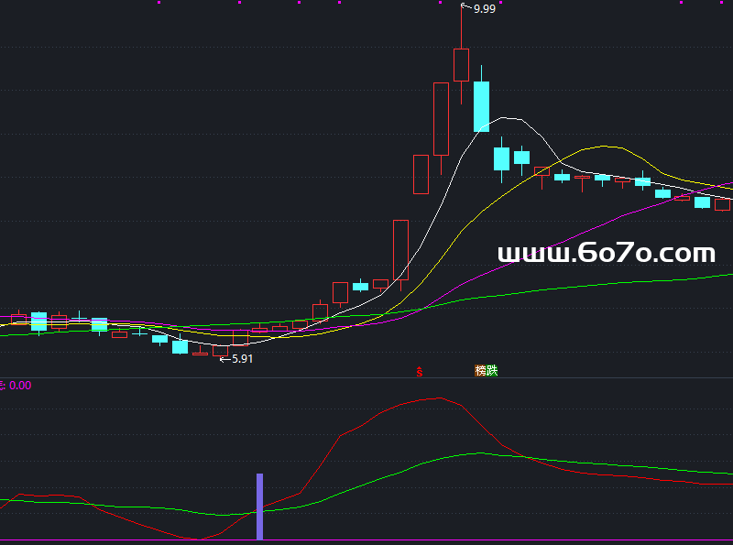Click the red S signal marker

click(x=420, y=372)
